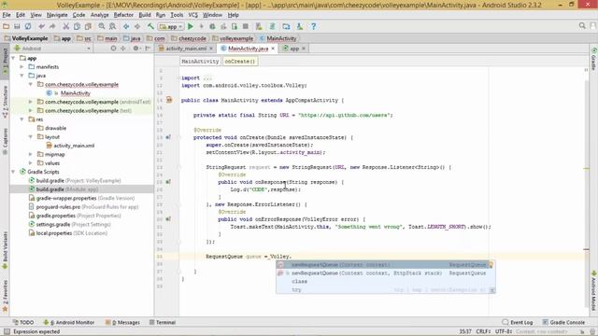The width and height of the screenshot is (598, 336).
Task: Click the Open file folder icon in toolbar
Action: click(x=6, y=26)
